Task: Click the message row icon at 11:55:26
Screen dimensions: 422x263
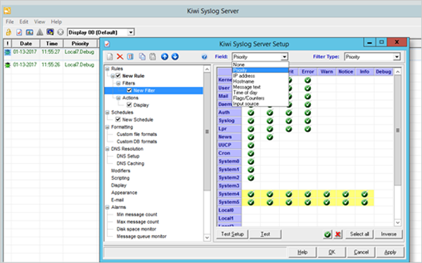Action: pyautogui.click(x=8, y=65)
